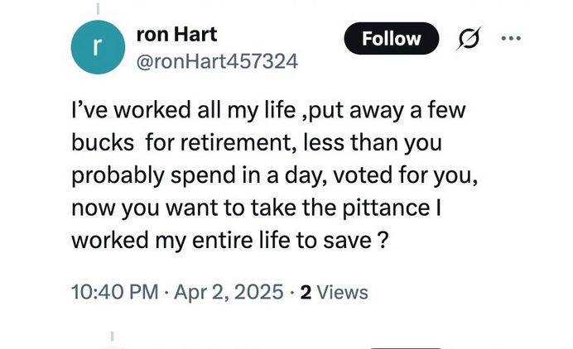This screenshot has height=349, width=573.
Task: Visit the @ronHart457324 handle
Action: [217, 61]
